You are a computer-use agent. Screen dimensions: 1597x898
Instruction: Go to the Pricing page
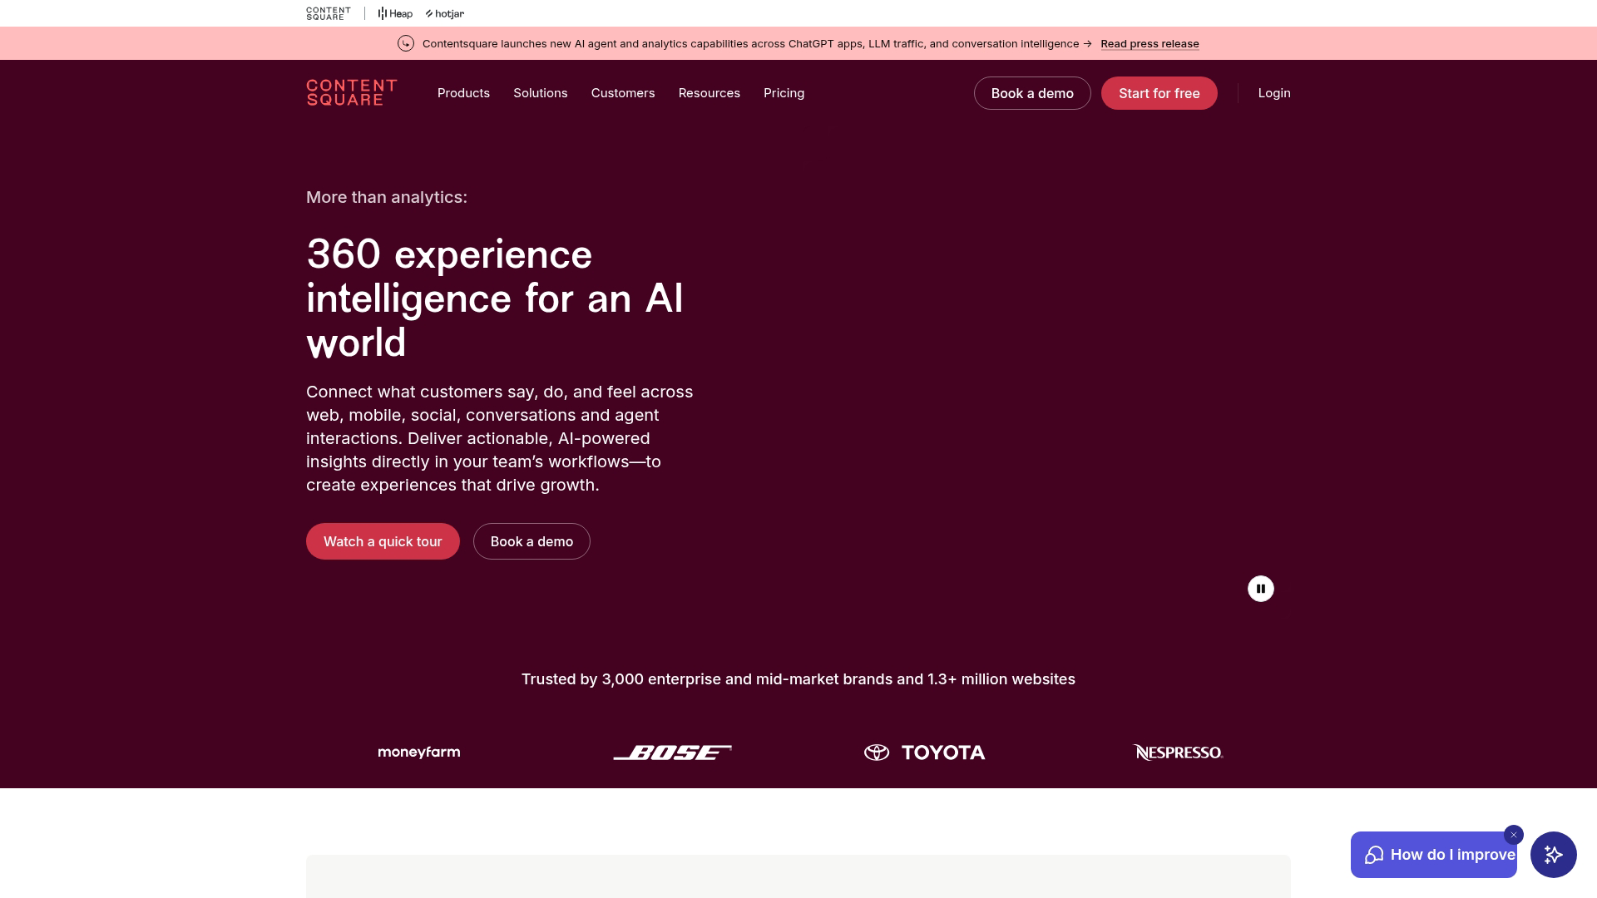coord(784,93)
